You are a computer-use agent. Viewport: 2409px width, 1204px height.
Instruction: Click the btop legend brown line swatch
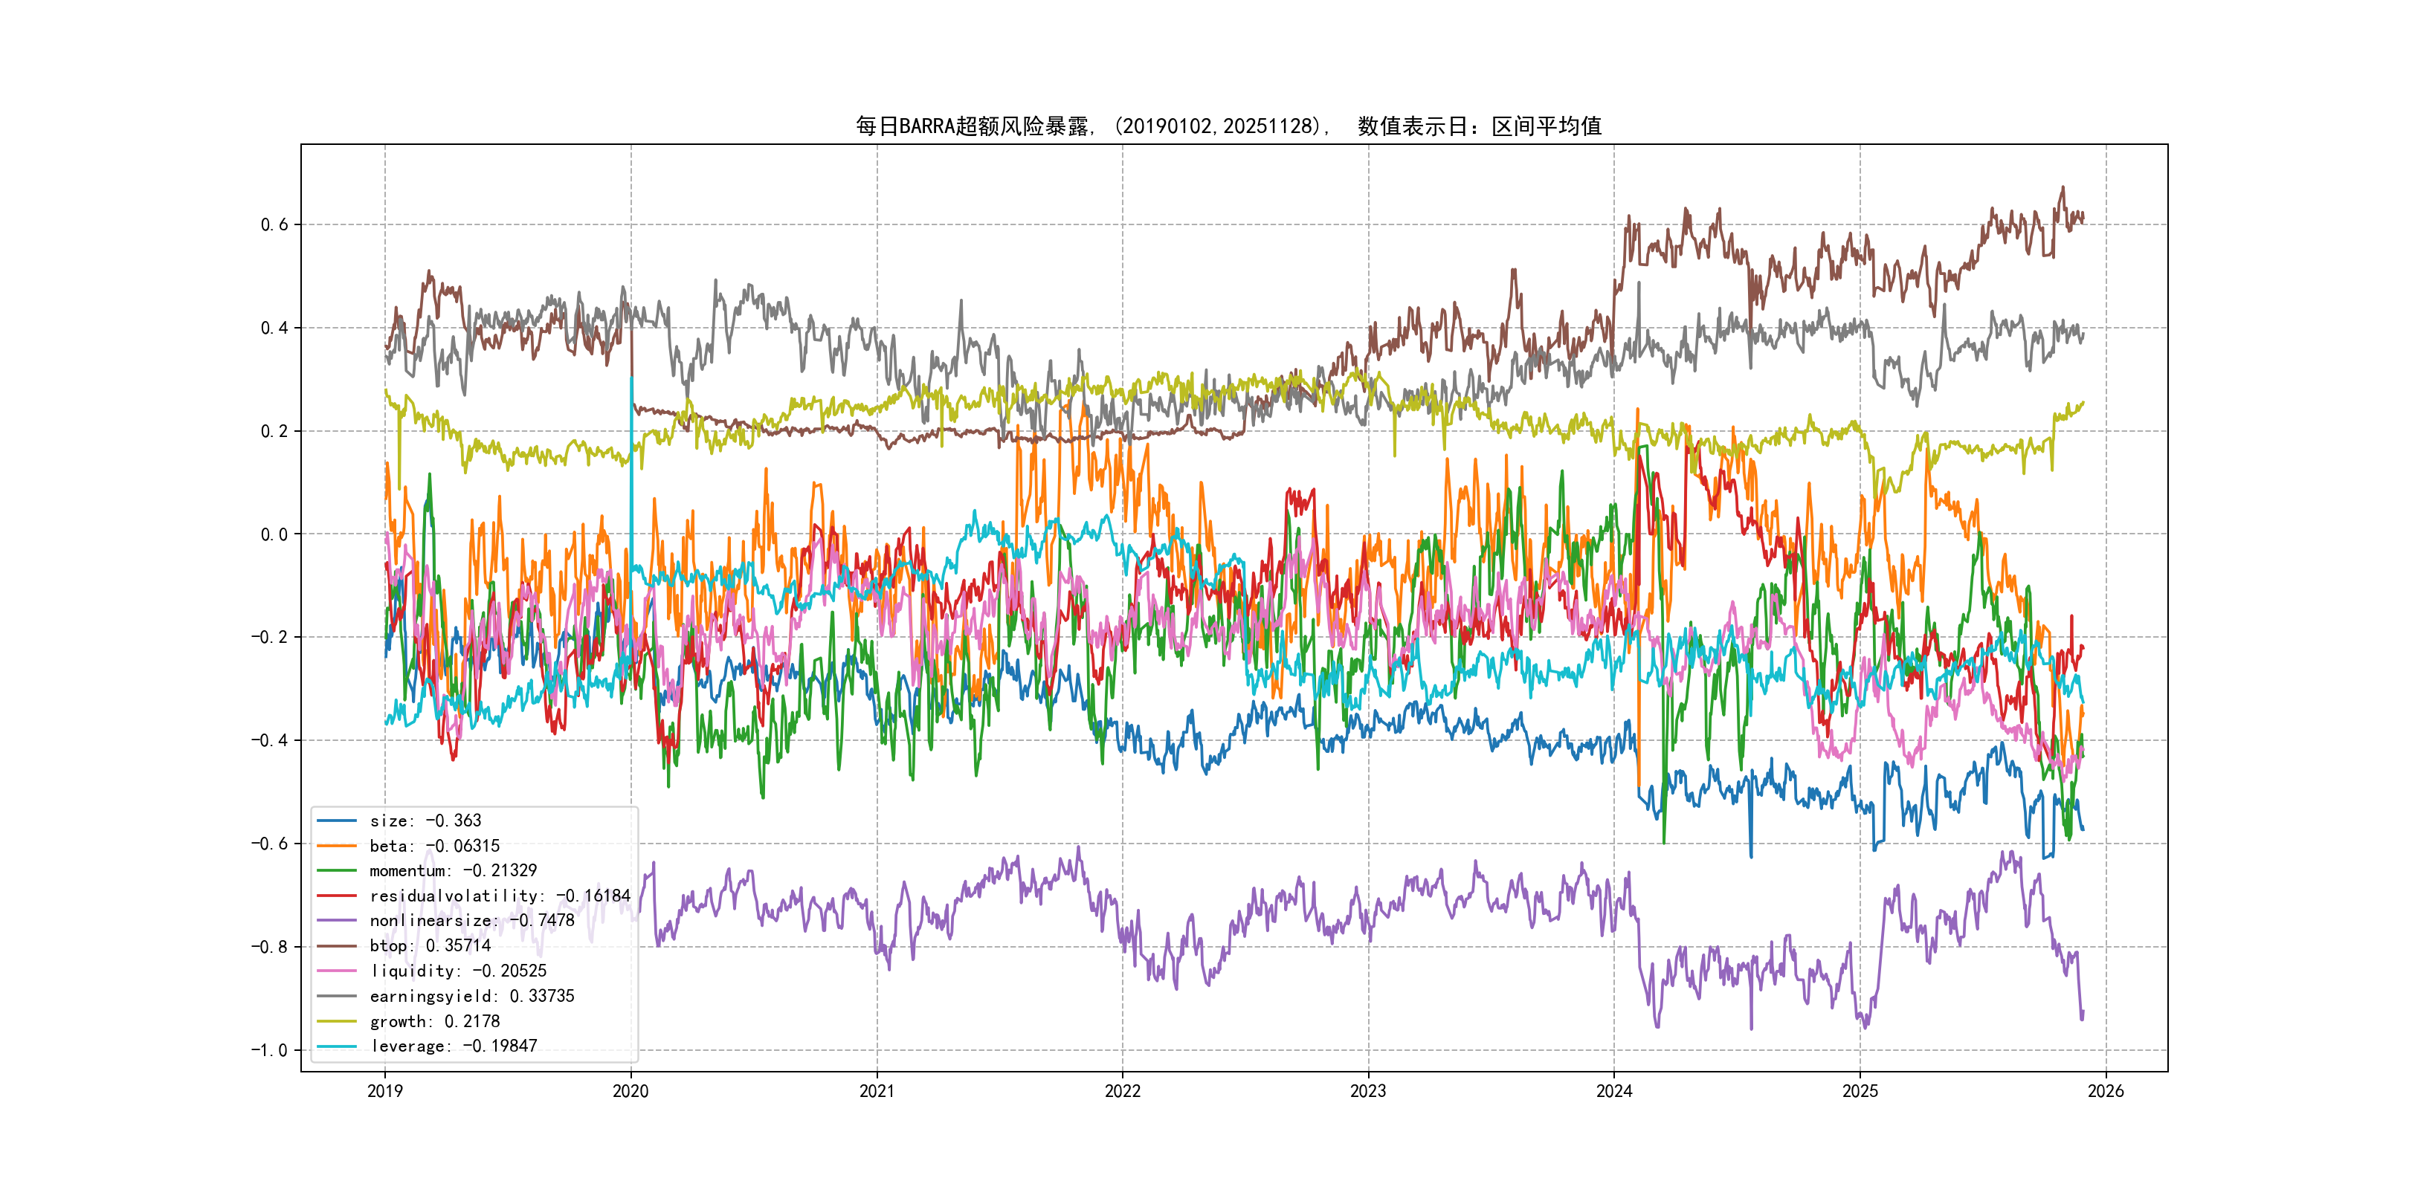337,946
